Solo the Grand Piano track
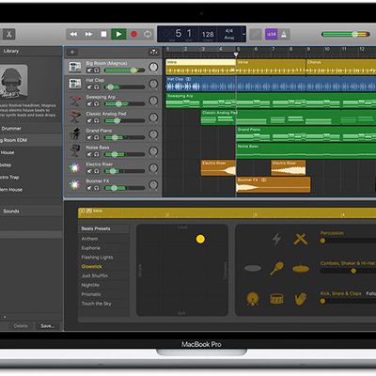The width and height of the screenshot is (376, 376). pyautogui.click(x=97, y=137)
